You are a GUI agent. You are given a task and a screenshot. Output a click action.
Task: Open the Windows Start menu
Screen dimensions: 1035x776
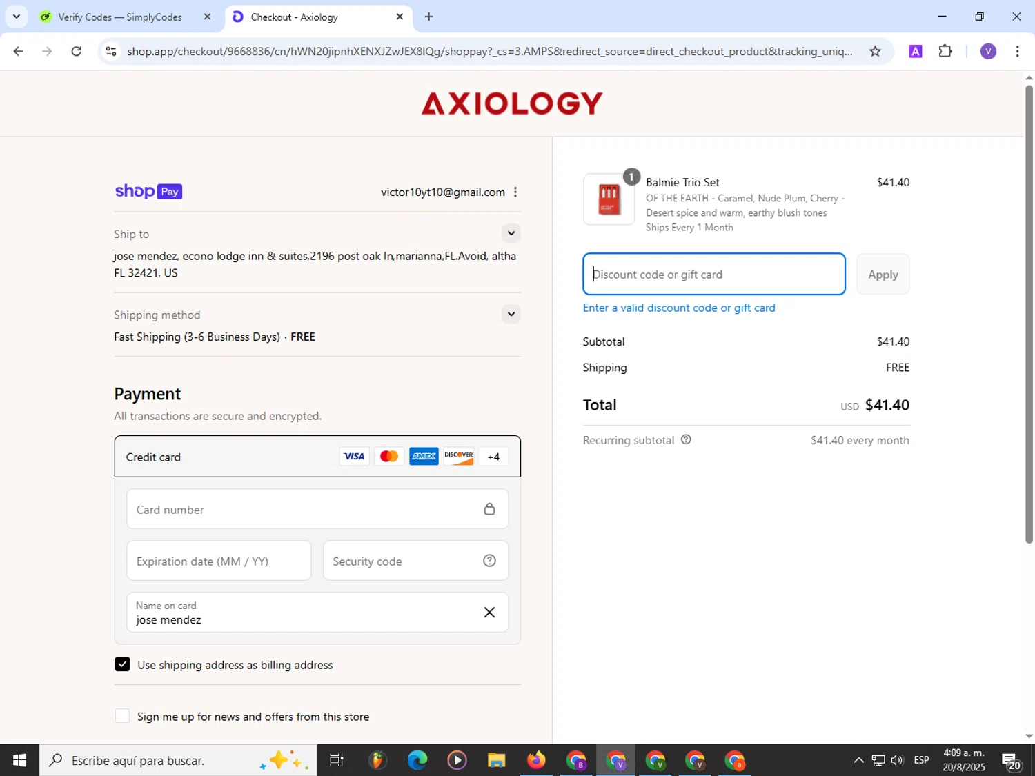(x=19, y=760)
